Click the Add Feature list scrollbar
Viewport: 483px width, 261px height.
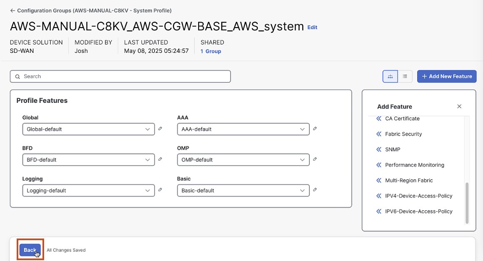[467, 203]
